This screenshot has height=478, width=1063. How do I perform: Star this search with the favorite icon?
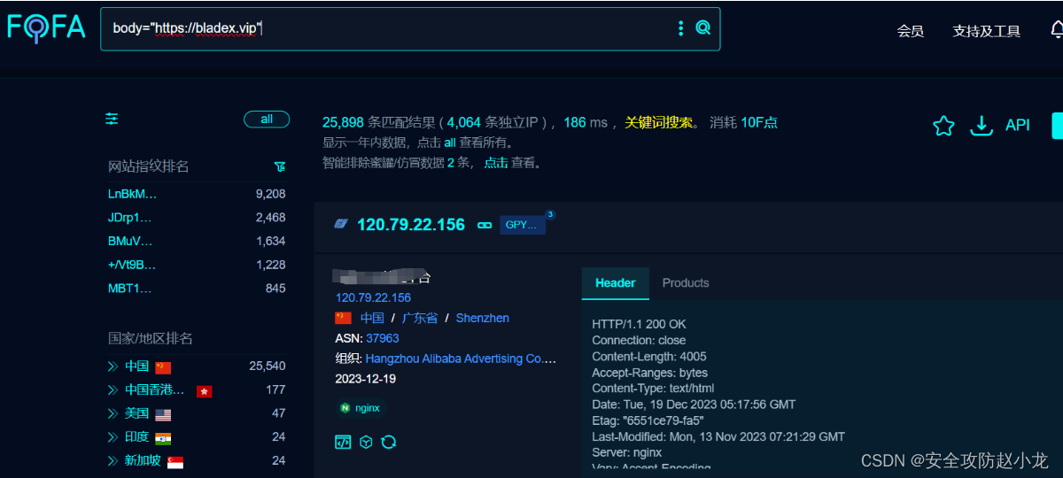pos(943,126)
